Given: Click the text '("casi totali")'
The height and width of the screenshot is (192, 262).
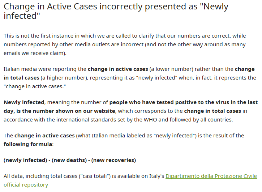Looking at the screenshot, I should click(x=95, y=176).
